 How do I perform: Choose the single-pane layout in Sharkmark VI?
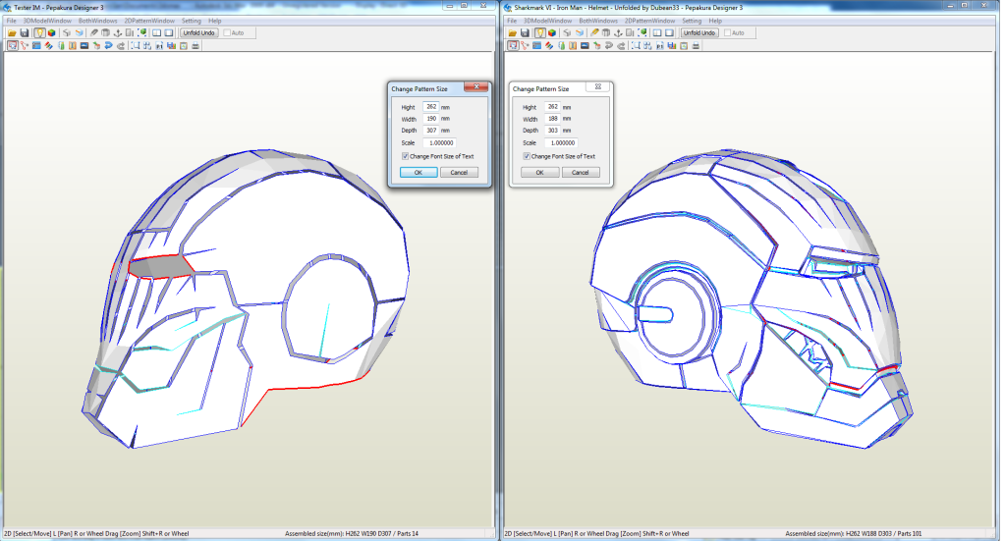[x=669, y=32]
